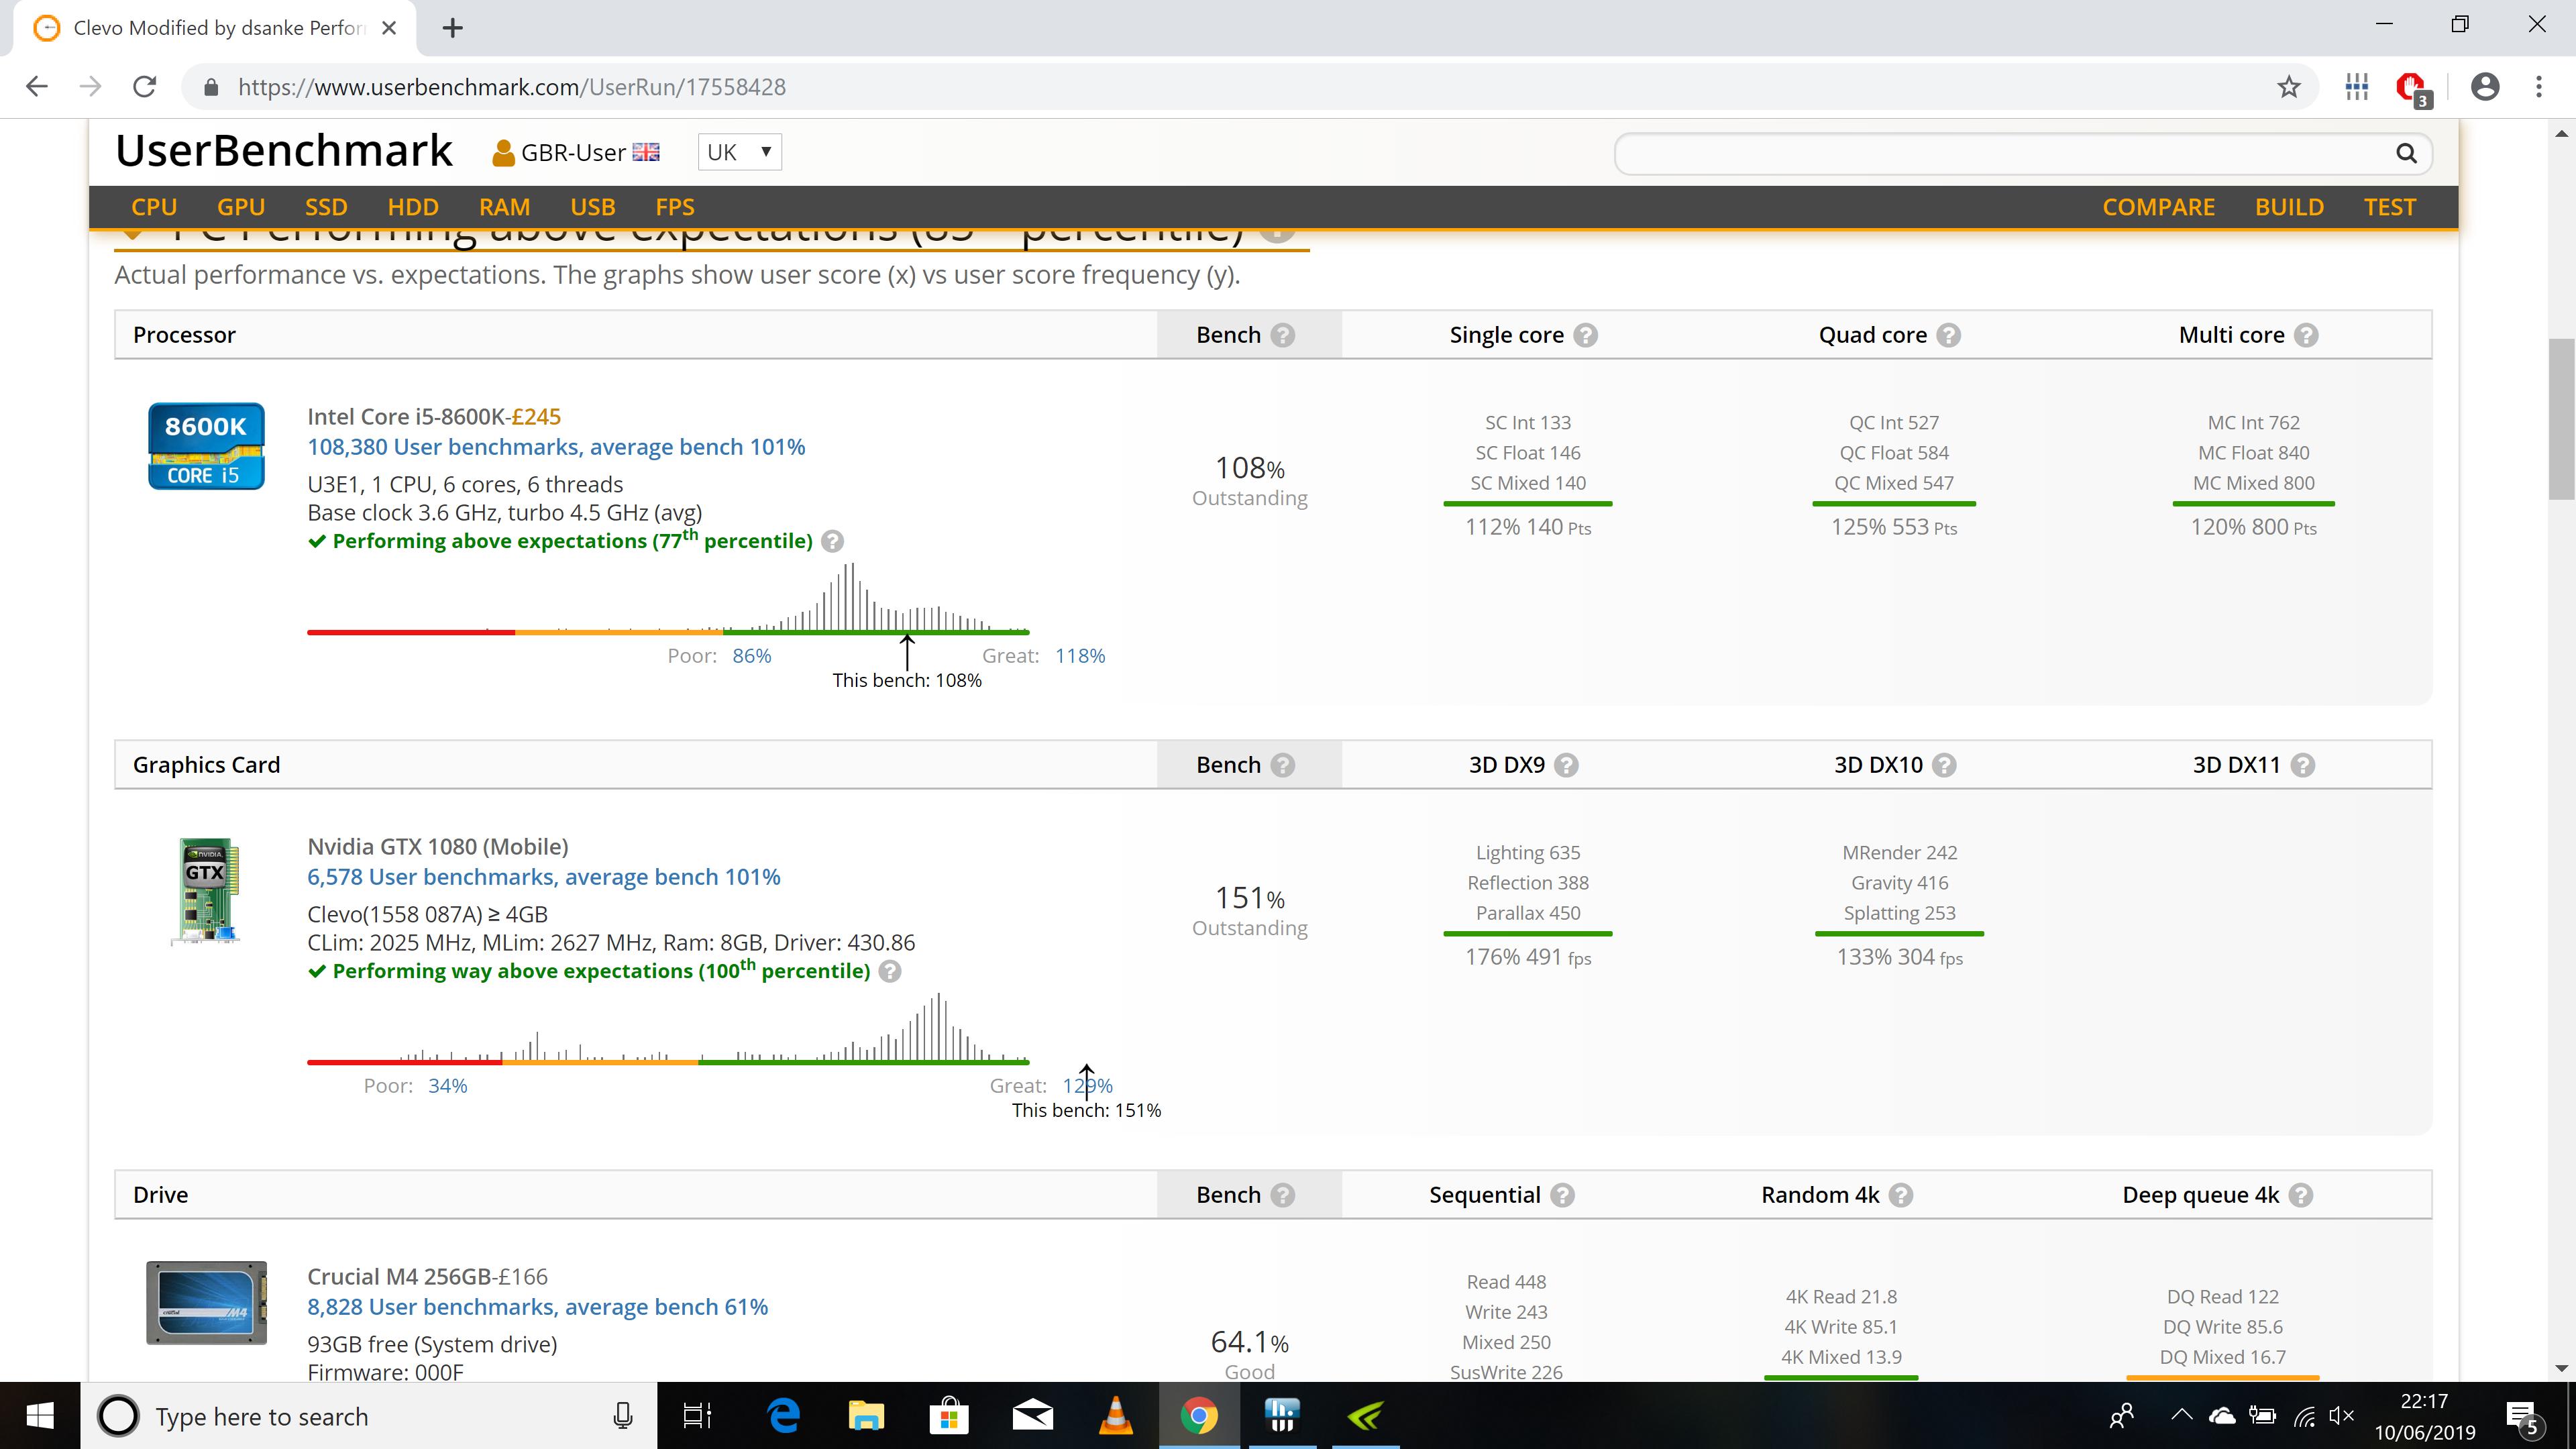Click the help icon beside 3D DX9
Image resolution: width=2576 pixels, height=1449 pixels.
[x=1566, y=765]
